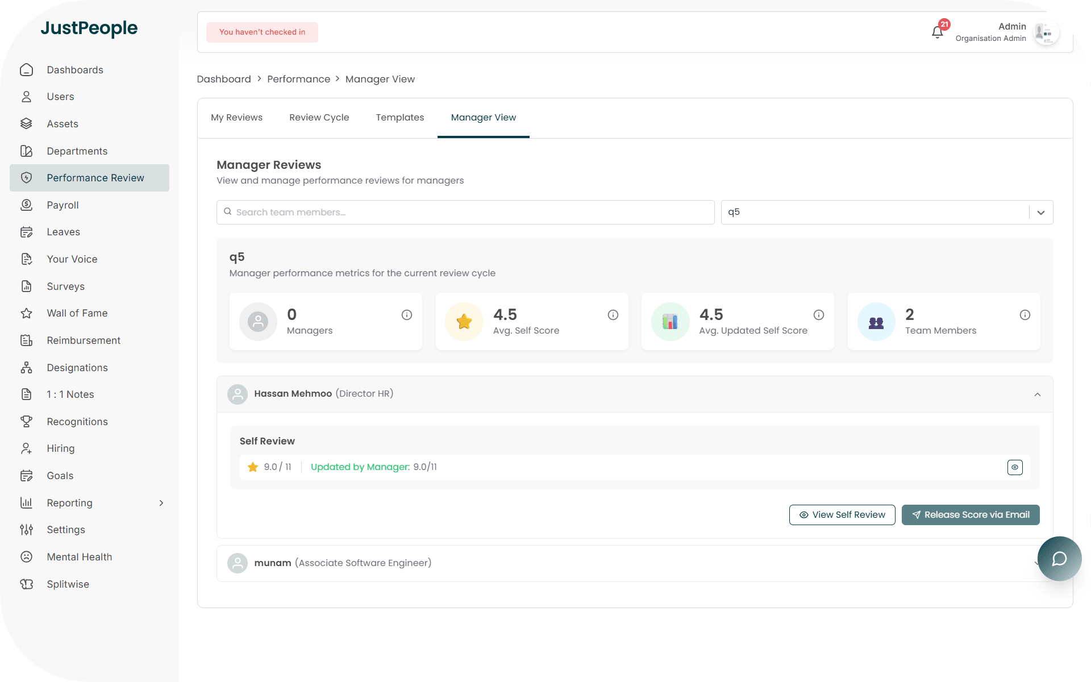Switch to the Templates tab
1091x682 pixels.
tap(399, 118)
